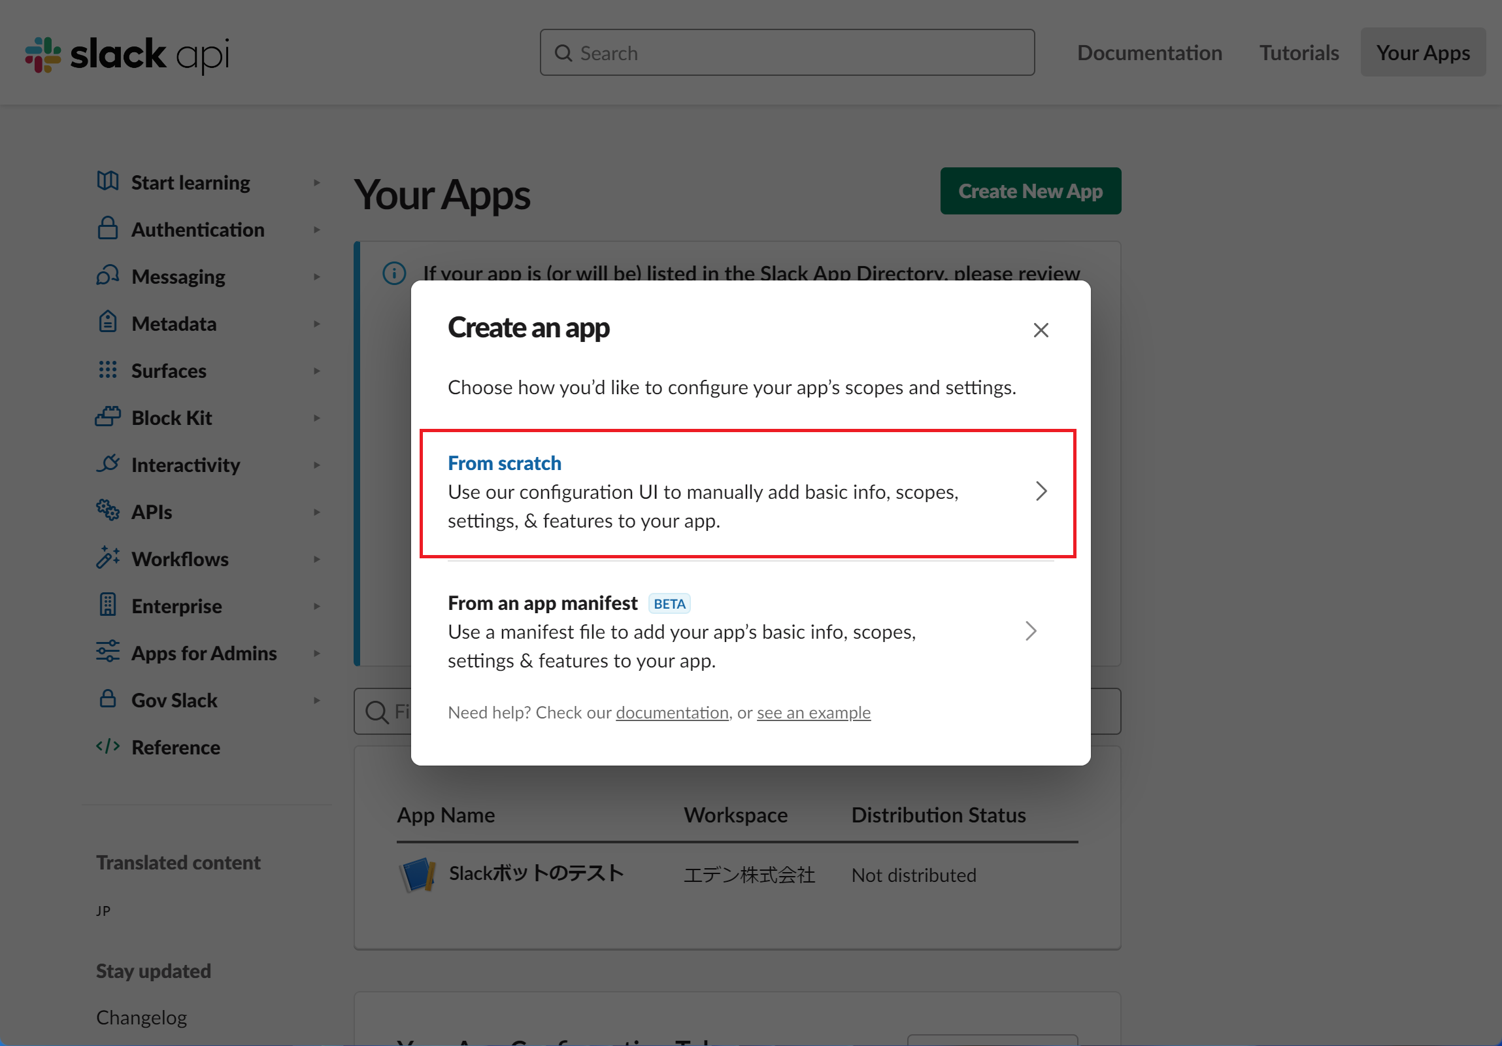The image size is (1502, 1046).
Task: Click the Reference code brackets icon
Action: tap(108, 747)
